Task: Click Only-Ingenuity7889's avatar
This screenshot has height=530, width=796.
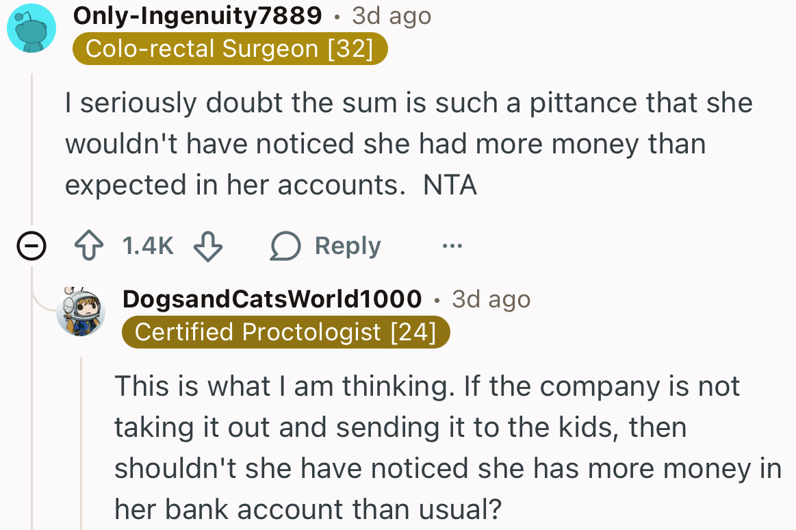Action: pyautogui.click(x=31, y=29)
